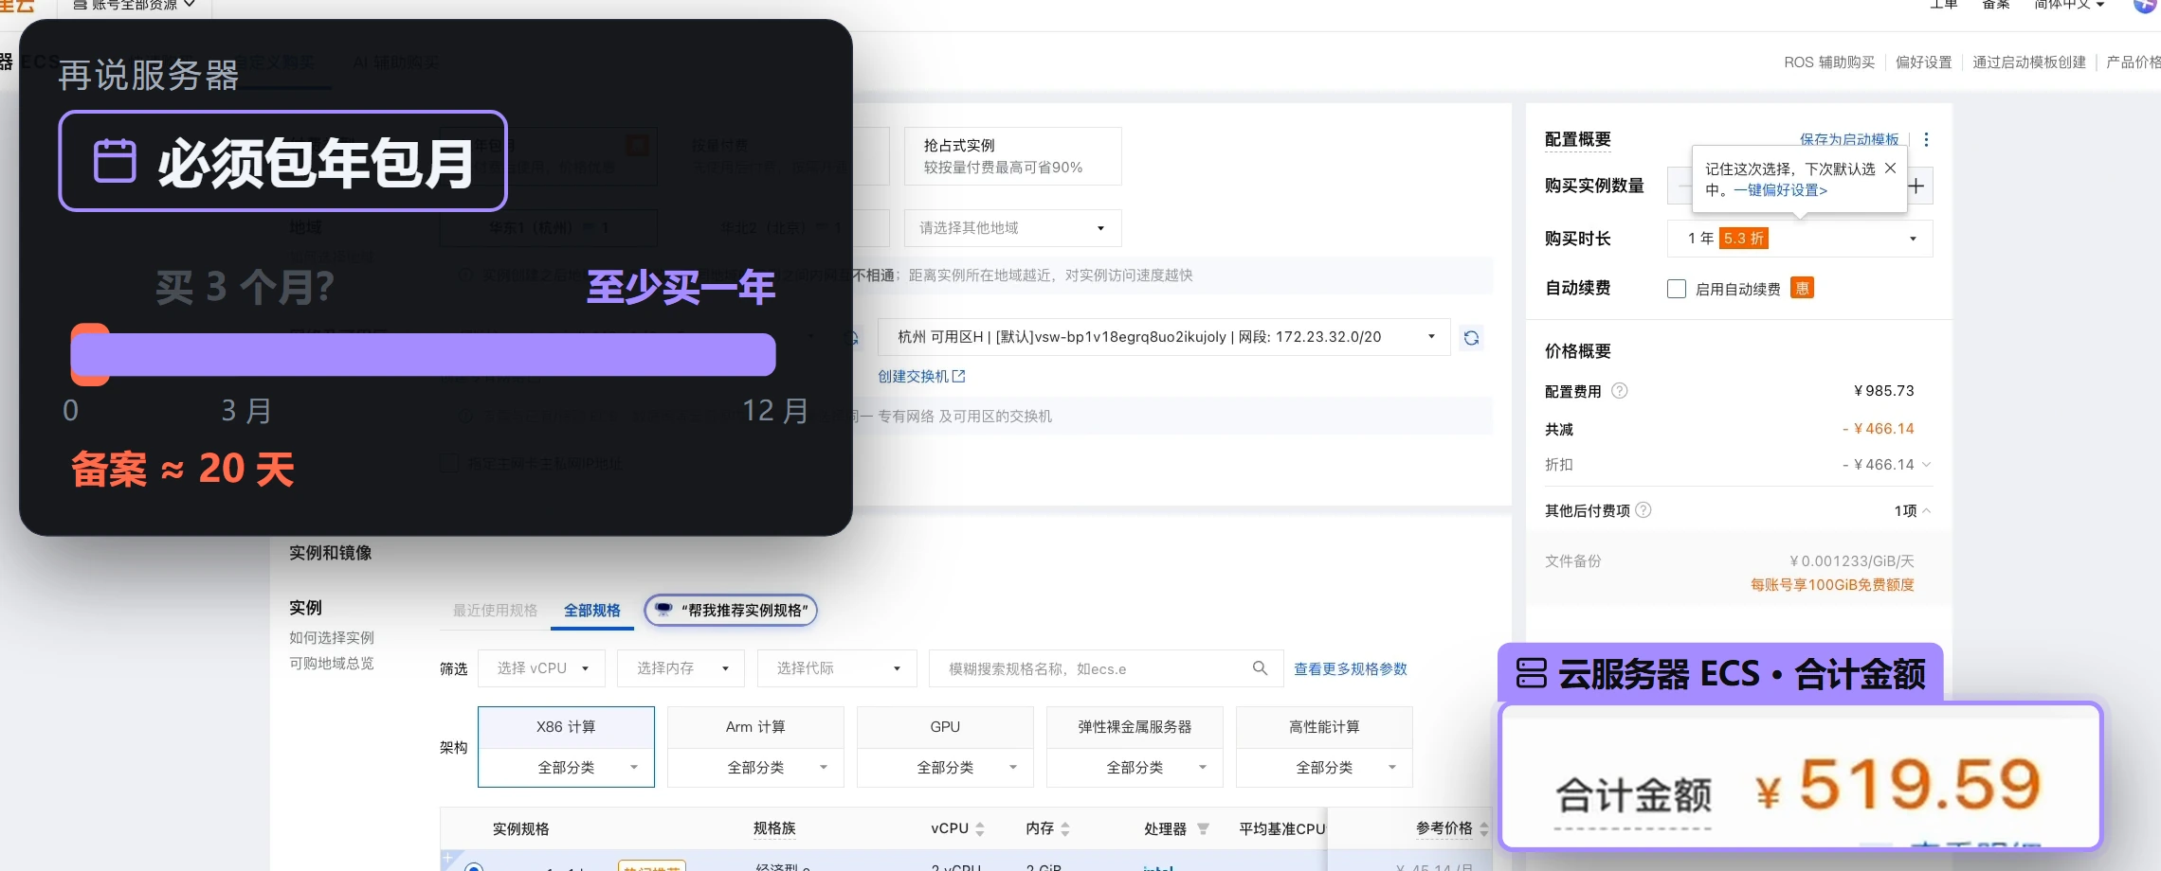Select the 抢占式实例 billing option
This screenshot has width=2161, height=871.
[x=1012, y=156]
